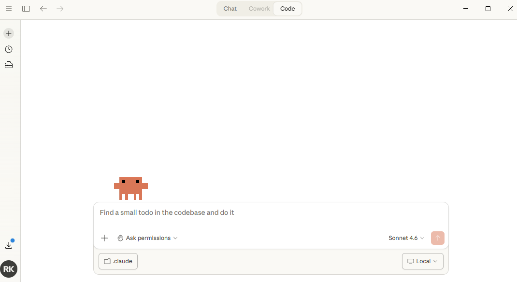Viewport: 517px width, 282px height.
Task: Toggle the sidebar panel visibility
Action: pos(26,9)
